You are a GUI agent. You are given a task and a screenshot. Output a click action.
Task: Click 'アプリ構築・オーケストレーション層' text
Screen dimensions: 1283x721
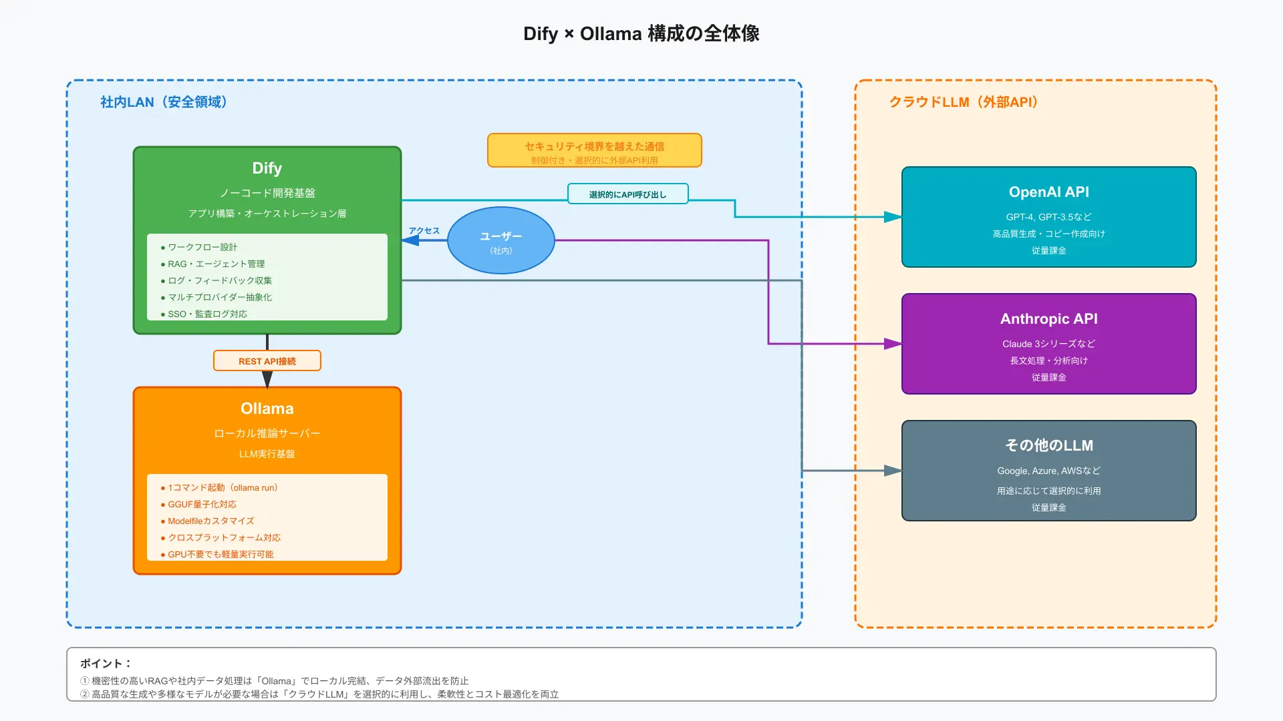(267, 214)
